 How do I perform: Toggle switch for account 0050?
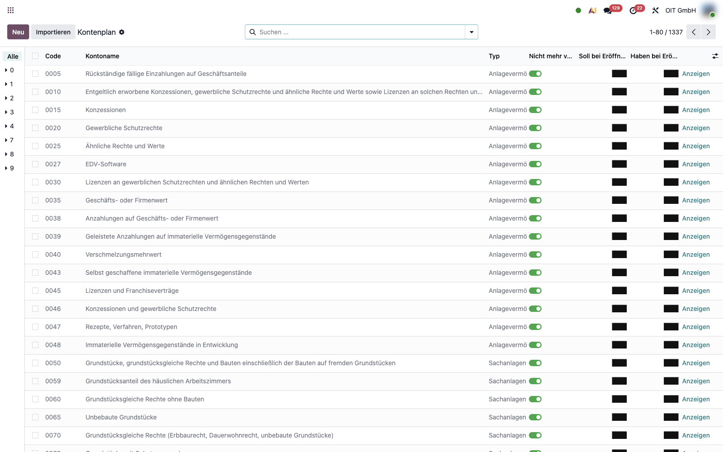click(x=535, y=363)
